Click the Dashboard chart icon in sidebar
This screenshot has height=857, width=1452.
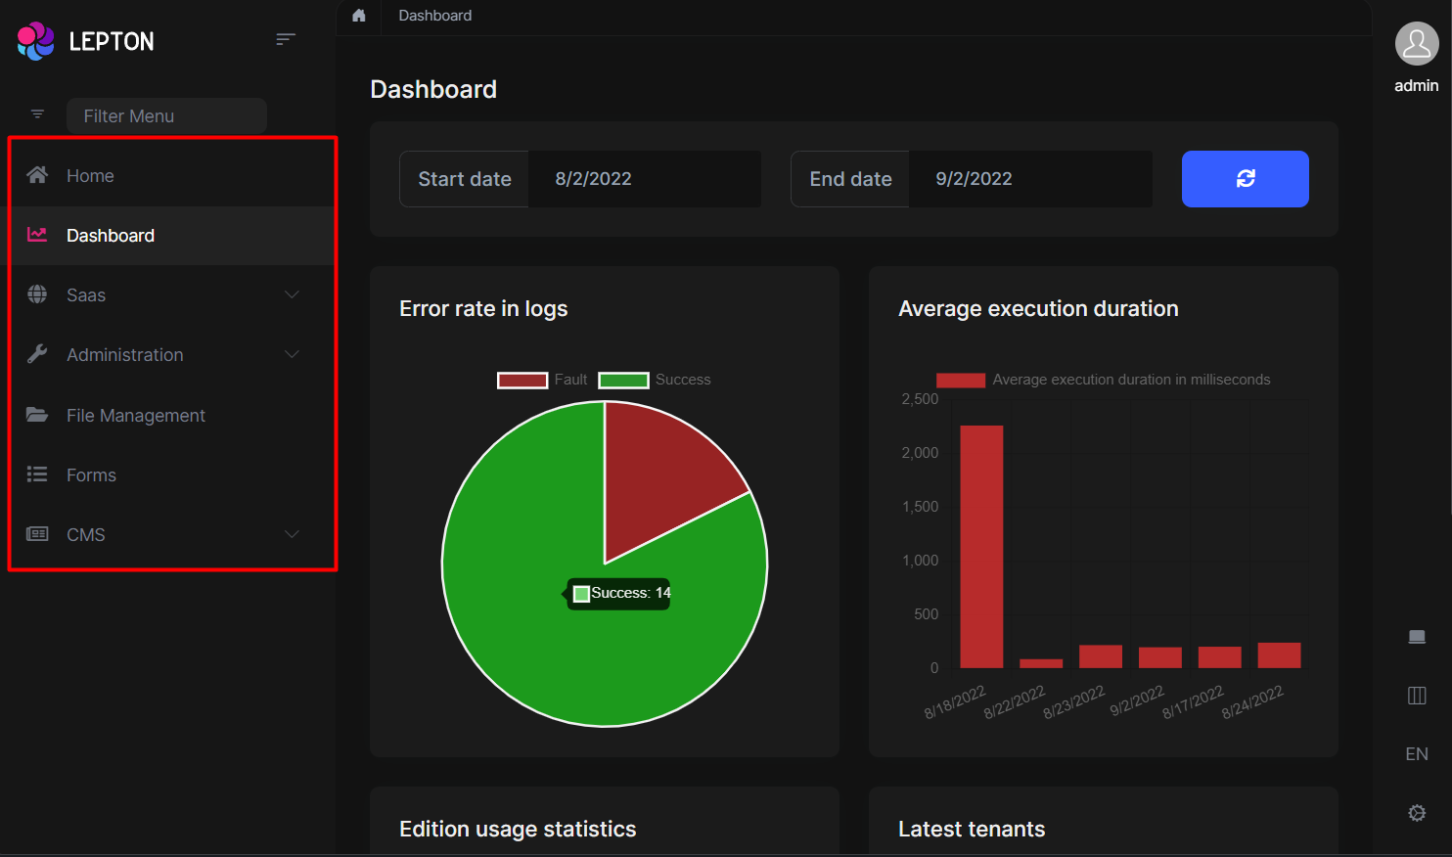(x=37, y=235)
